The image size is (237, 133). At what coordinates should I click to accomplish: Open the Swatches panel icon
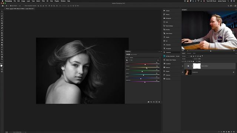(164, 79)
